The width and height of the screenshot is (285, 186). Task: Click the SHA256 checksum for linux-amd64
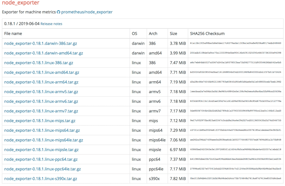point(235,72)
